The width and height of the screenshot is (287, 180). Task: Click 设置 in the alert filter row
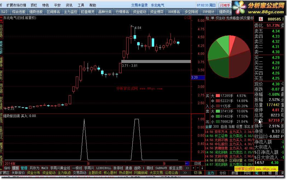[239, 127]
